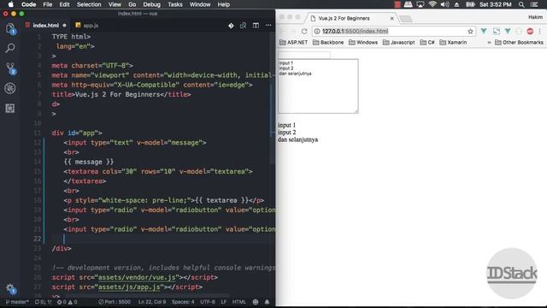View site information icon in address bar
The height and width of the screenshot is (308, 547).
click(x=317, y=31)
